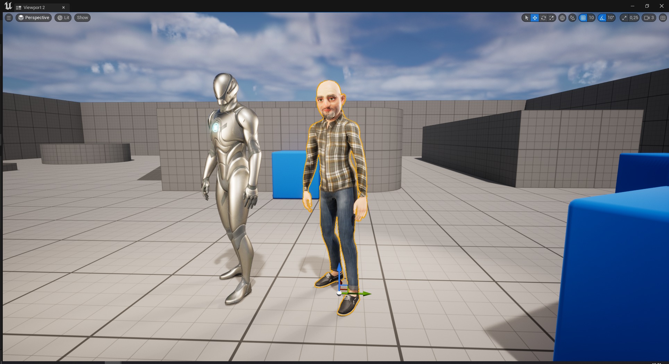The image size is (669, 364).
Task: Toggle rotation angle snapping
Action: click(602, 18)
